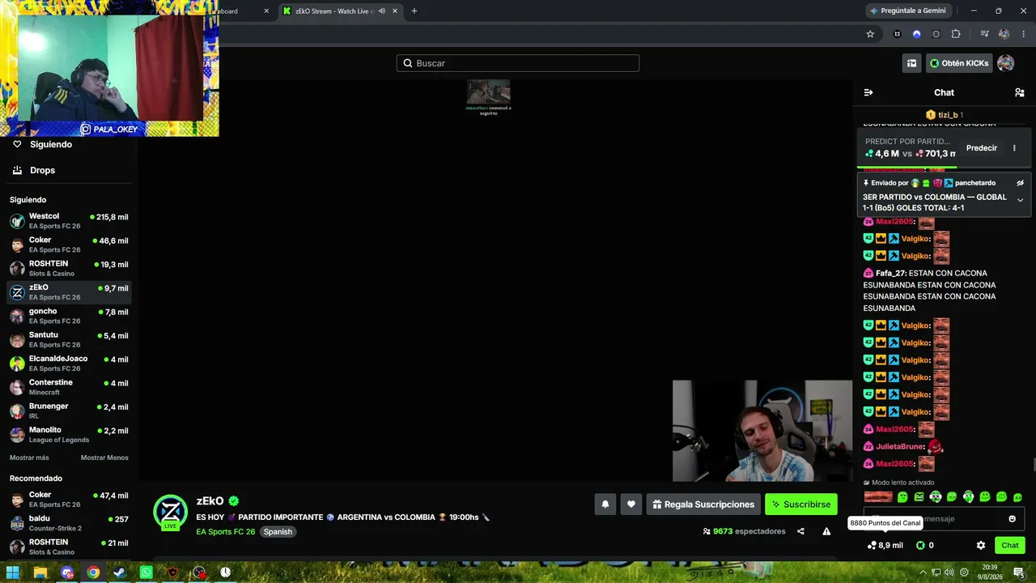The height and width of the screenshot is (583, 1036).
Task: Open goncho channel in the sidebar
Action: [69, 316]
